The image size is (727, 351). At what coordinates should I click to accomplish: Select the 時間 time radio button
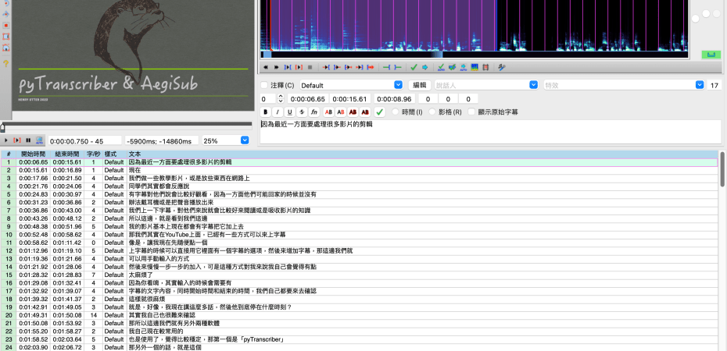click(x=396, y=112)
